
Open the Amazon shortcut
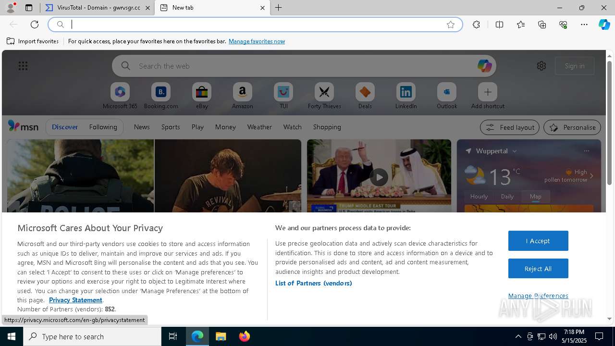click(242, 96)
